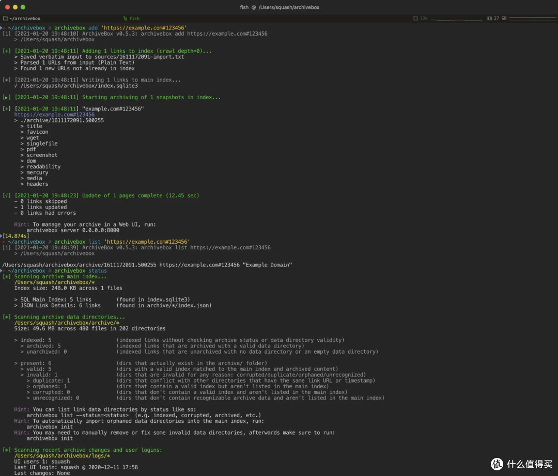558x476 pixels.
Task: Click 'Saved verbatim input to sources' line
Action: click(99, 57)
